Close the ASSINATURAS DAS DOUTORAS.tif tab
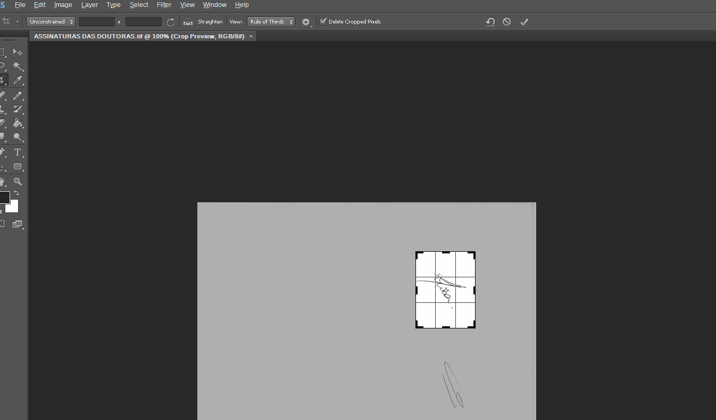 click(251, 36)
